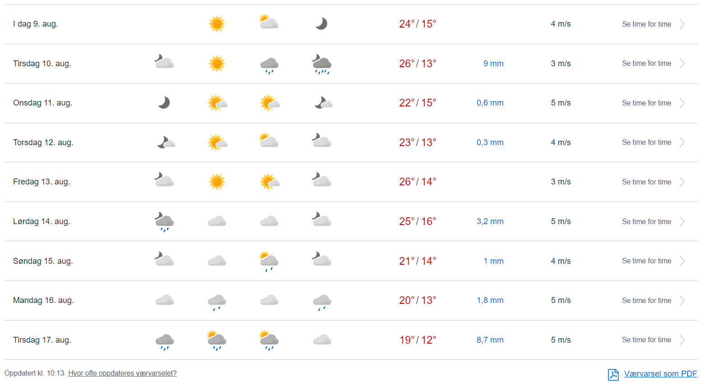Select the Fredag 13. aug. day label
This screenshot has width=702, height=386.
point(42,182)
